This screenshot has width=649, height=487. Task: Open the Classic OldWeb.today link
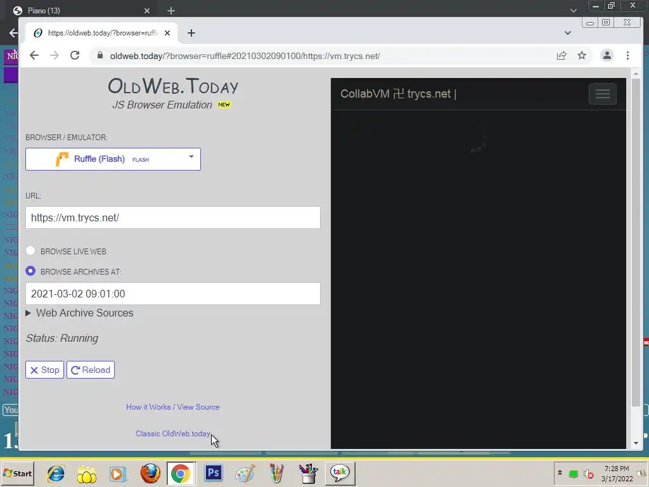click(172, 434)
